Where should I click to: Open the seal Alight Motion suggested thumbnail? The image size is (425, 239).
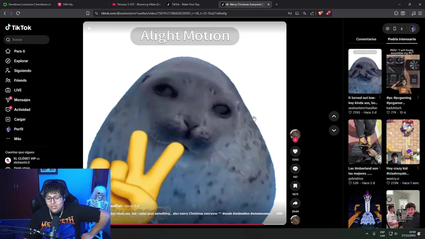[365, 71]
